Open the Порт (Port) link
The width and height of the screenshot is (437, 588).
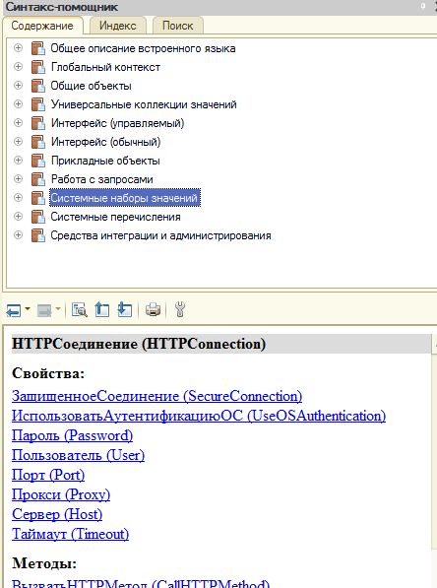point(48,475)
